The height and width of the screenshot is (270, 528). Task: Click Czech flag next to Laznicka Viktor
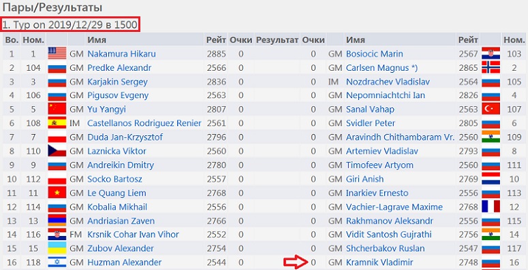[57, 151]
